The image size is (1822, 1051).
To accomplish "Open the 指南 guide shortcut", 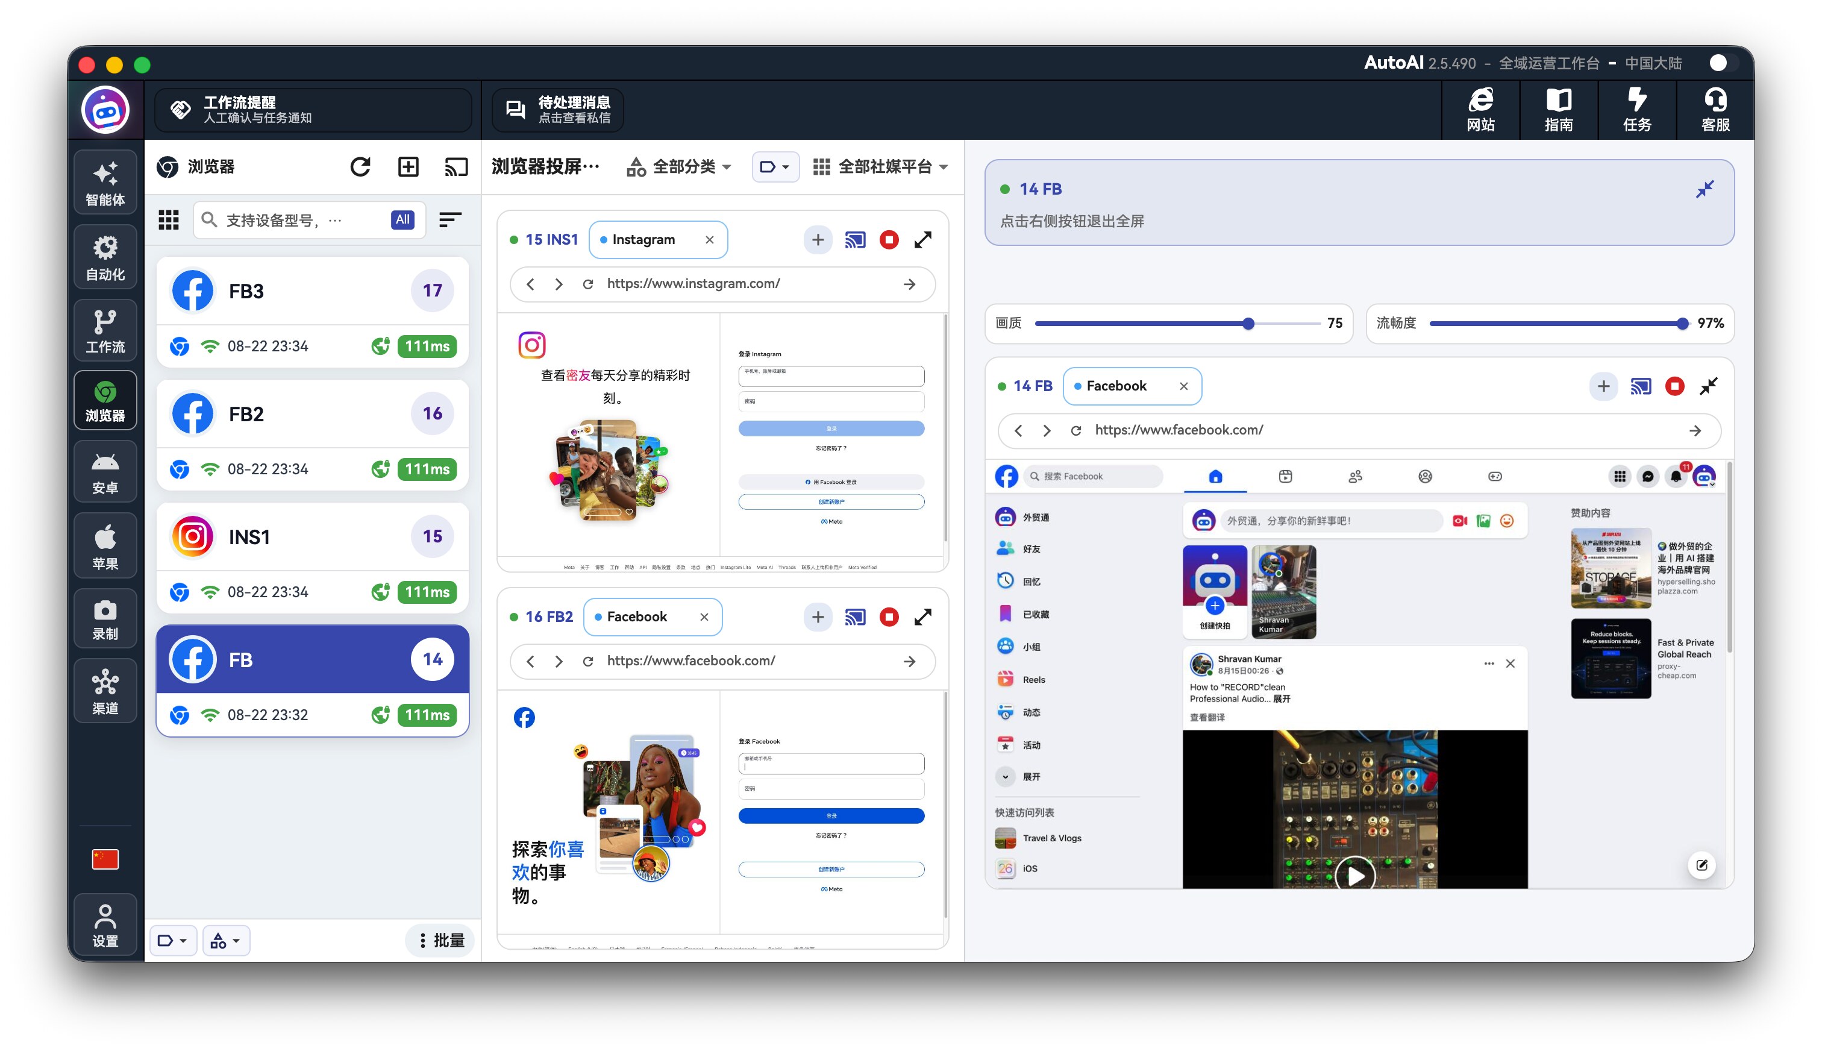I will click(x=1559, y=110).
